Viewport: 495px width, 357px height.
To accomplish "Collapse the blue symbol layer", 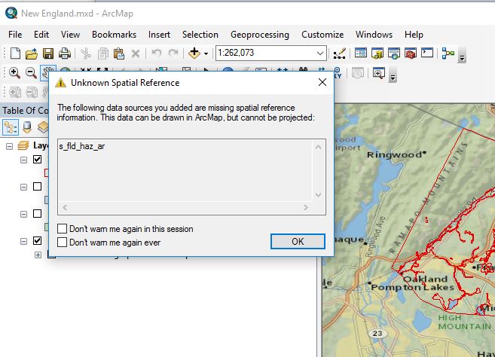I will [x=23, y=188].
